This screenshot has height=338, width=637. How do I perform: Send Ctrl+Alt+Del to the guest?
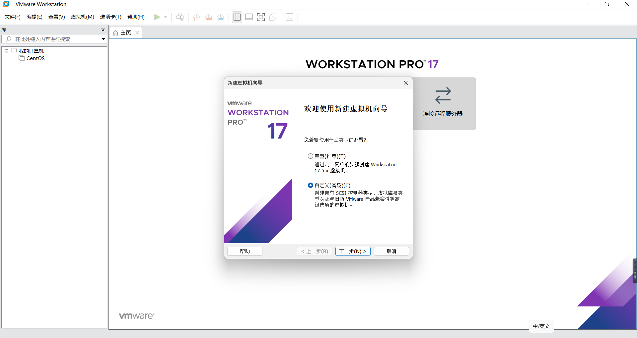[x=179, y=17]
